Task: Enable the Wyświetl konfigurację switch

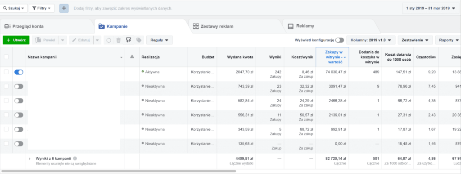Action: coord(339,40)
